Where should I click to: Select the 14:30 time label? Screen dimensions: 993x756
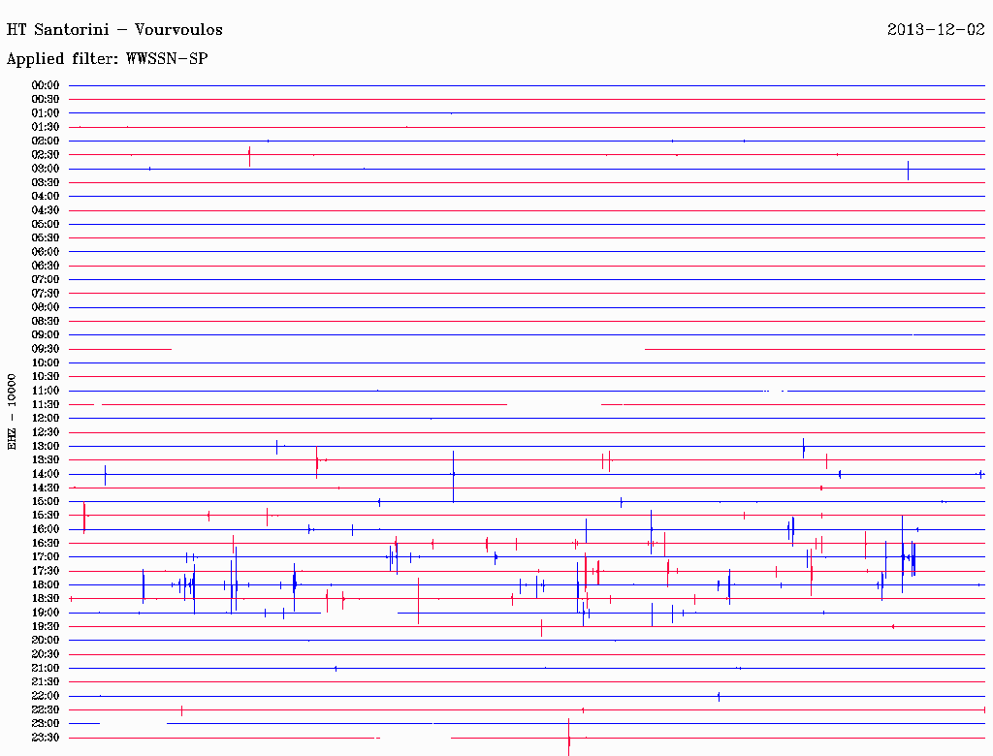coord(46,488)
